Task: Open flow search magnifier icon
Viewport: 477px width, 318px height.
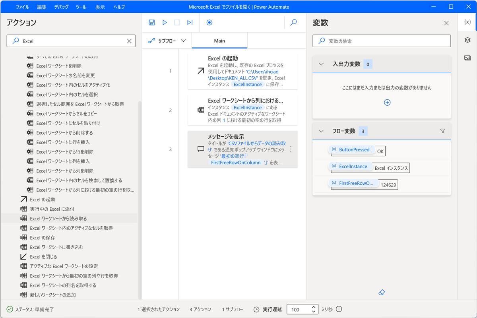Action: click(294, 23)
